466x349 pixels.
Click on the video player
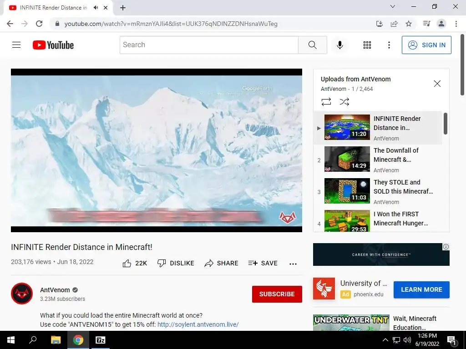(157, 150)
